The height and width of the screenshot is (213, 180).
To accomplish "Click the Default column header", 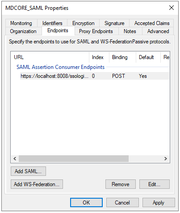I will (x=148, y=57).
